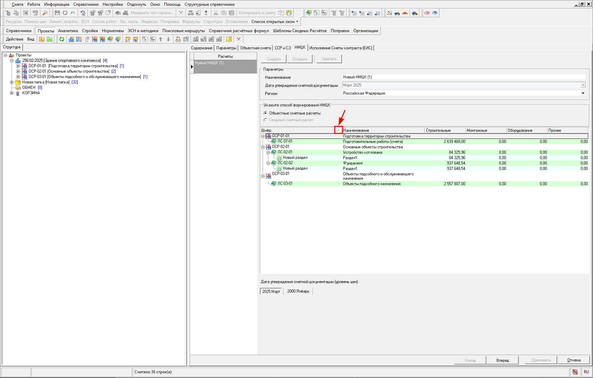Open 'Список открытых окон' dropdown
The width and height of the screenshot is (593, 378).
pyautogui.click(x=275, y=22)
